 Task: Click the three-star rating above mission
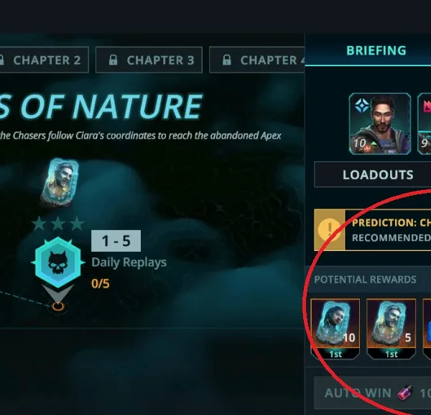58,223
